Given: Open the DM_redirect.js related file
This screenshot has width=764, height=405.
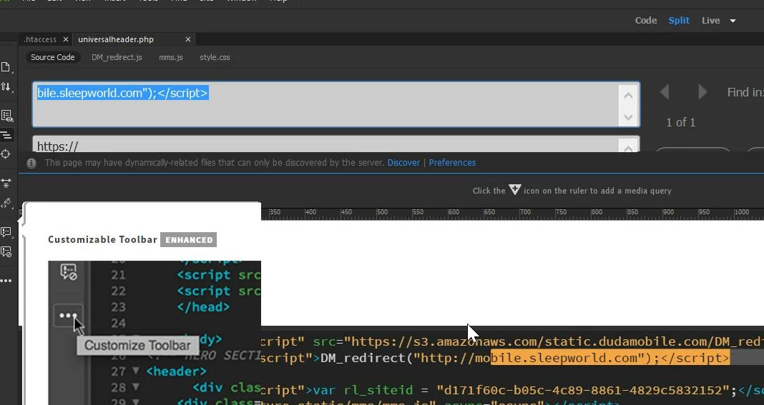Looking at the screenshot, I should (117, 57).
